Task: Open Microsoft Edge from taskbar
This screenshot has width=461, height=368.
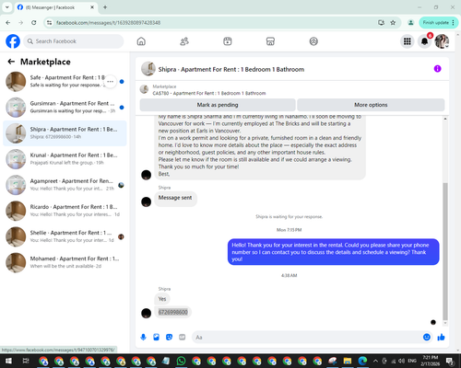Action: click(362, 361)
